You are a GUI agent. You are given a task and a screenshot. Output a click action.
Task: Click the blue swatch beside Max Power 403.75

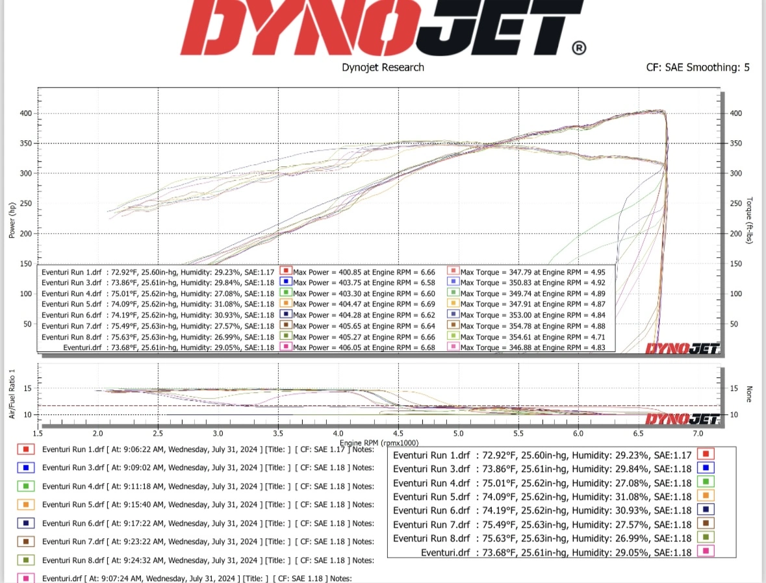pos(286,282)
